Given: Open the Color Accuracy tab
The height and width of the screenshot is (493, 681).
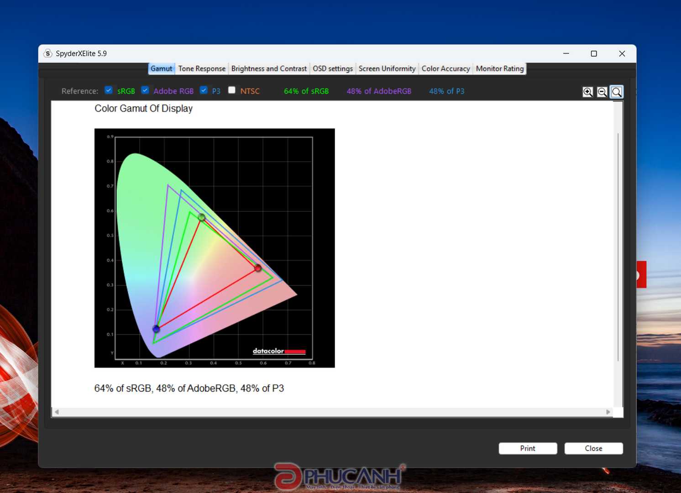Looking at the screenshot, I should pos(445,68).
